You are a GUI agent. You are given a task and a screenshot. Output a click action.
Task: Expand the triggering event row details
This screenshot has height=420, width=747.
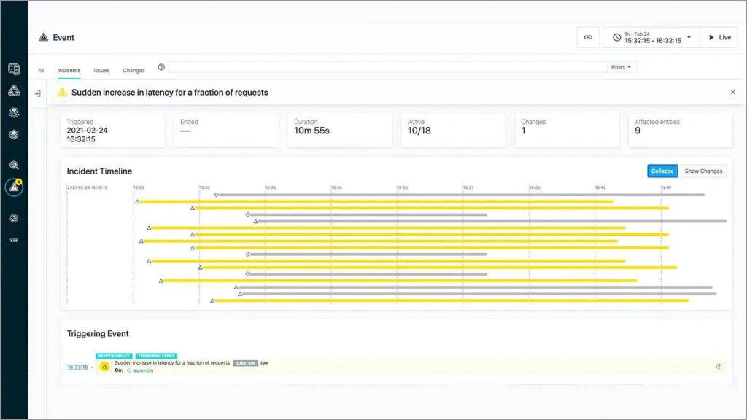[x=719, y=366]
